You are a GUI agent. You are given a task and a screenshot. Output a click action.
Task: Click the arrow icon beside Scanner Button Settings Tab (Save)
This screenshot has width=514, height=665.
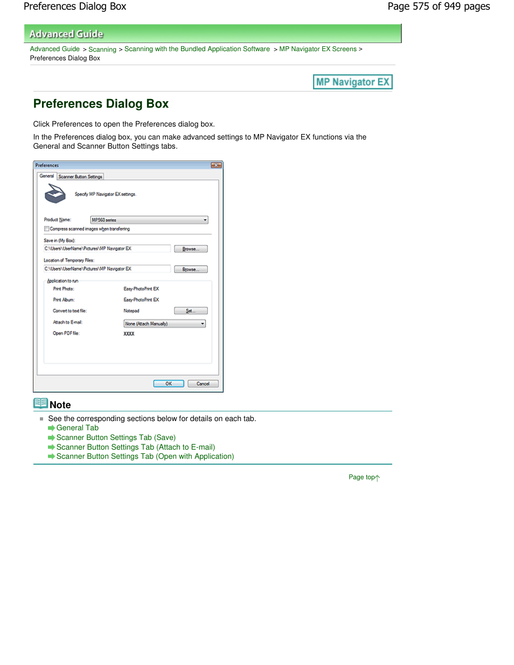[52, 438]
